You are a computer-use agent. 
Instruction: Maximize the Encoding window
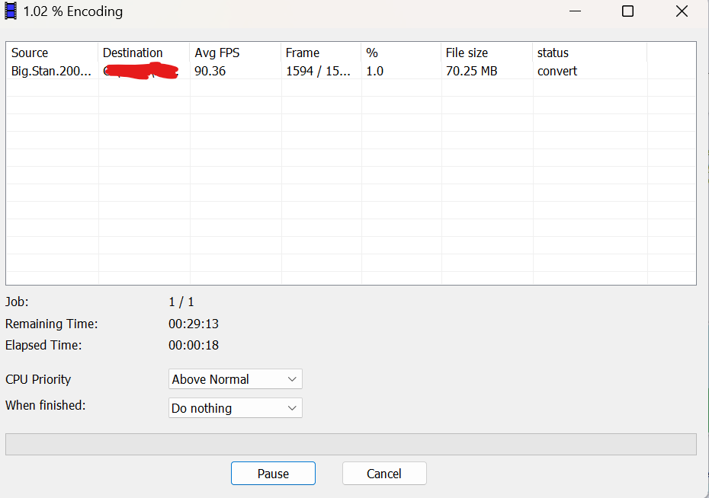(627, 11)
